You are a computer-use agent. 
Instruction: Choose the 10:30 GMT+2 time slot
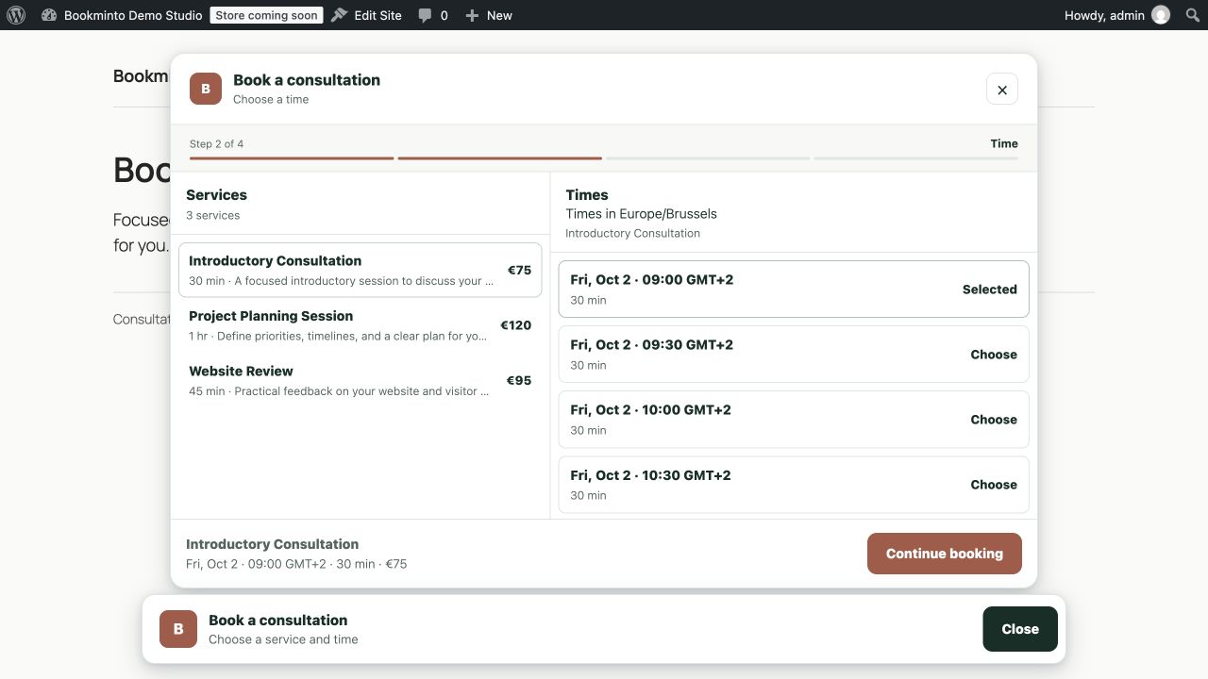tap(794, 484)
